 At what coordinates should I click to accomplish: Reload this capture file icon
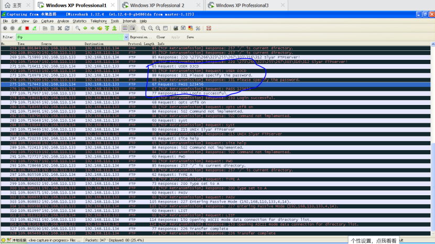point(67,28)
